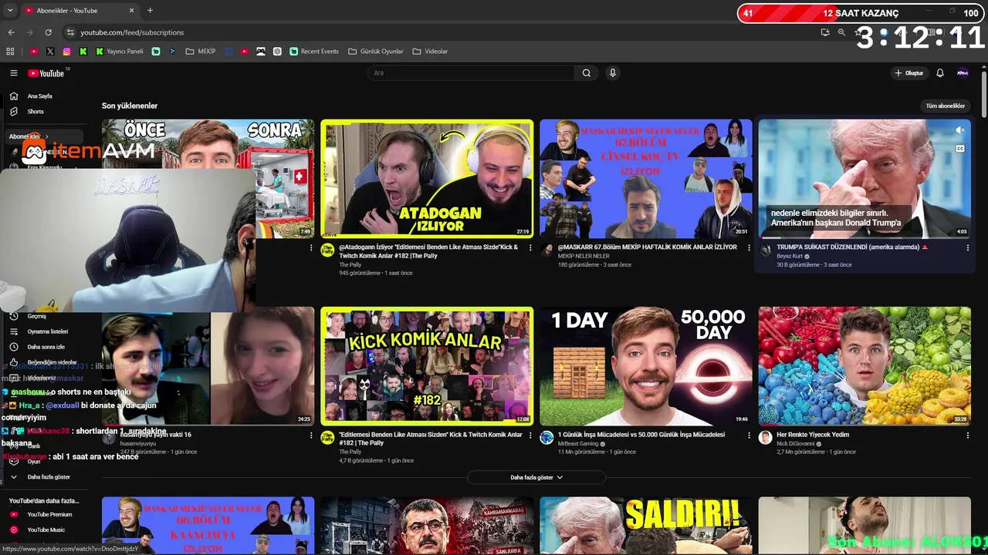Click the address bar URL
The image size is (988, 555).
(132, 32)
